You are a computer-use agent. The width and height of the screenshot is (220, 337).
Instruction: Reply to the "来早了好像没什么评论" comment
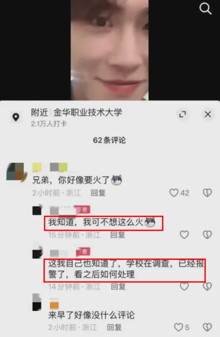(115, 327)
